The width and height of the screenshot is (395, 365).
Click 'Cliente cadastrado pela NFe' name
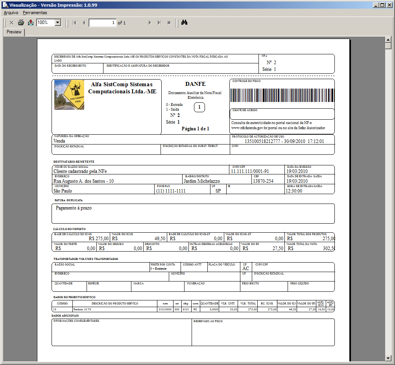pyautogui.click(x=80, y=171)
